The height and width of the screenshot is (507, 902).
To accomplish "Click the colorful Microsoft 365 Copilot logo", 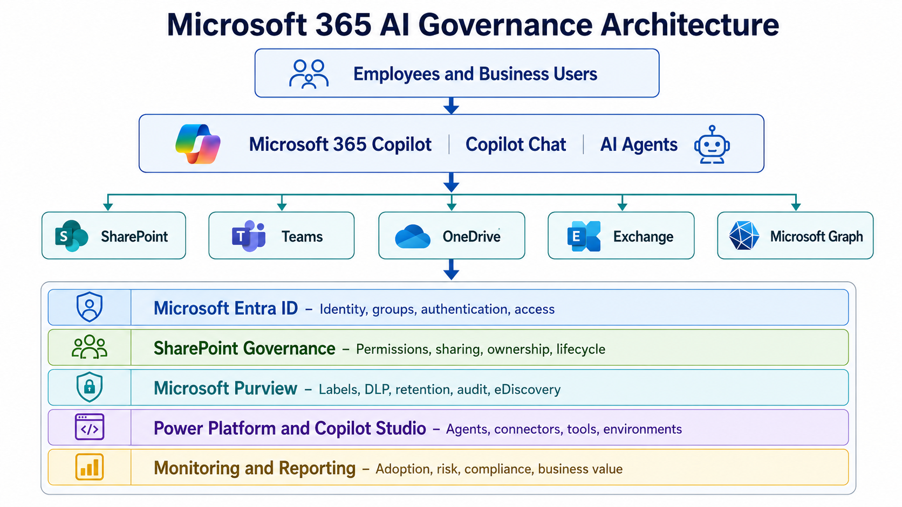I will click(198, 144).
